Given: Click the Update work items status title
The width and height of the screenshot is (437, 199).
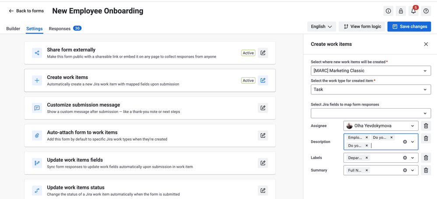Looking at the screenshot, I should (x=76, y=187).
